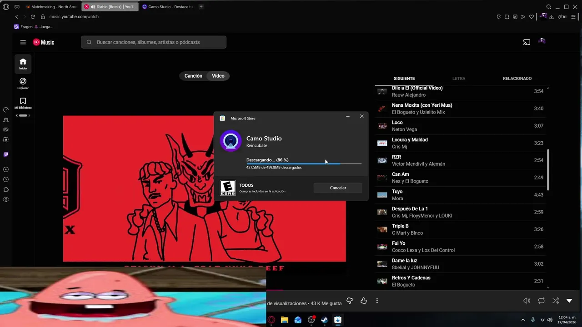Screen dimensions: 582x327
Task: Open Explorar in the left sidebar
Action: 23,84
